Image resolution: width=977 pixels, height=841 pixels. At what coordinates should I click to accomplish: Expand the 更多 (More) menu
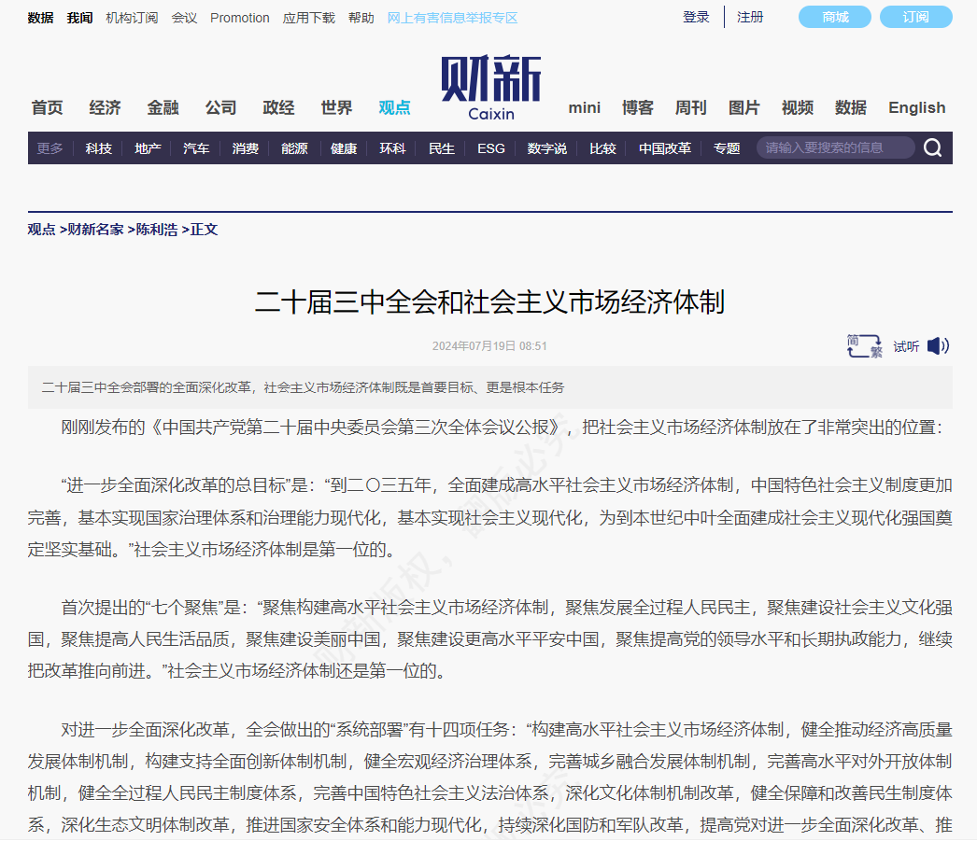pos(49,147)
